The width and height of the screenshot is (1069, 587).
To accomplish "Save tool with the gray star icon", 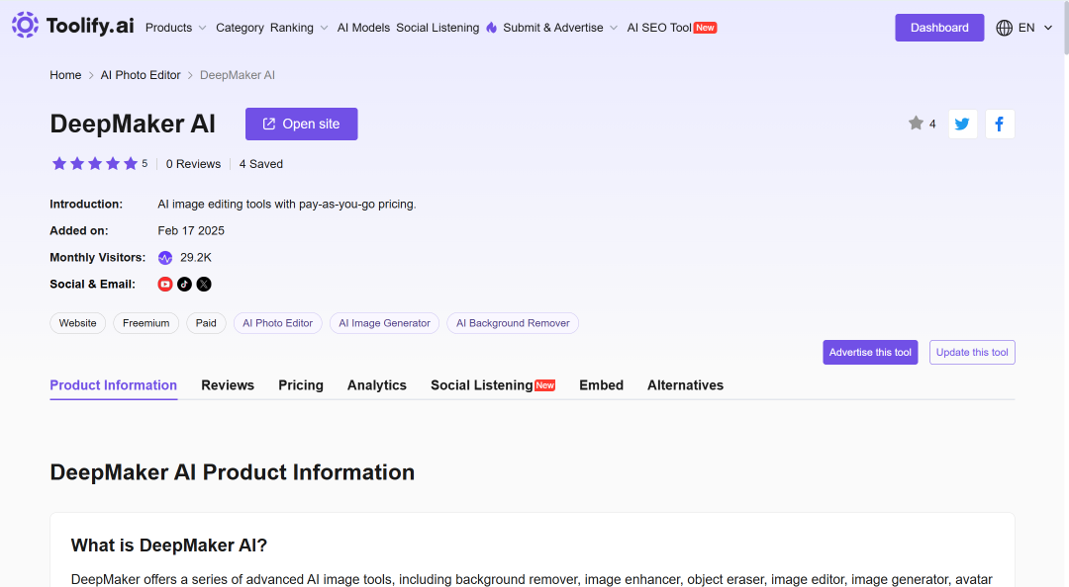I will [x=916, y=124].
